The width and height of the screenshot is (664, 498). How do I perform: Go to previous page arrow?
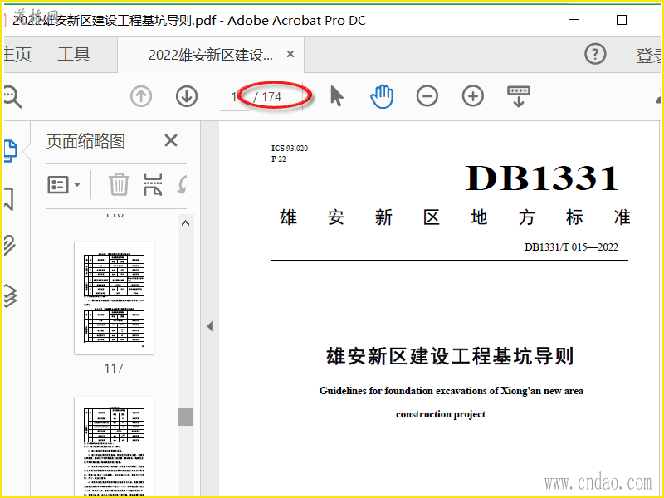[141, 96]
